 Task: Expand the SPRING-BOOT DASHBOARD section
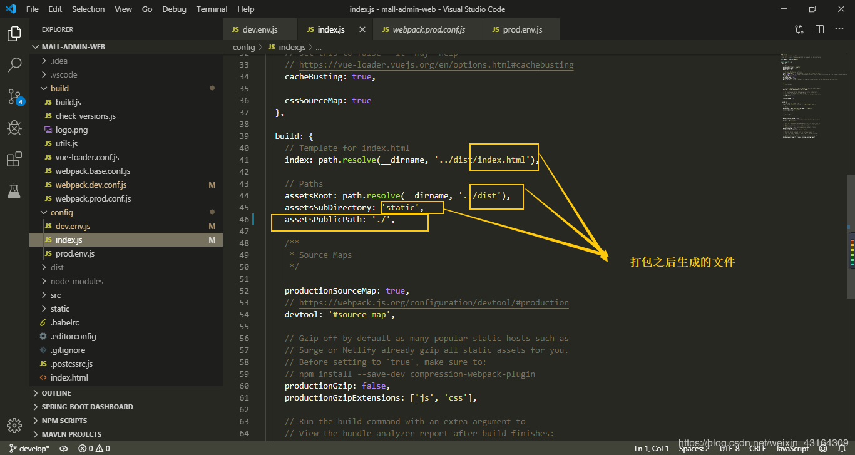pos(126,407)
